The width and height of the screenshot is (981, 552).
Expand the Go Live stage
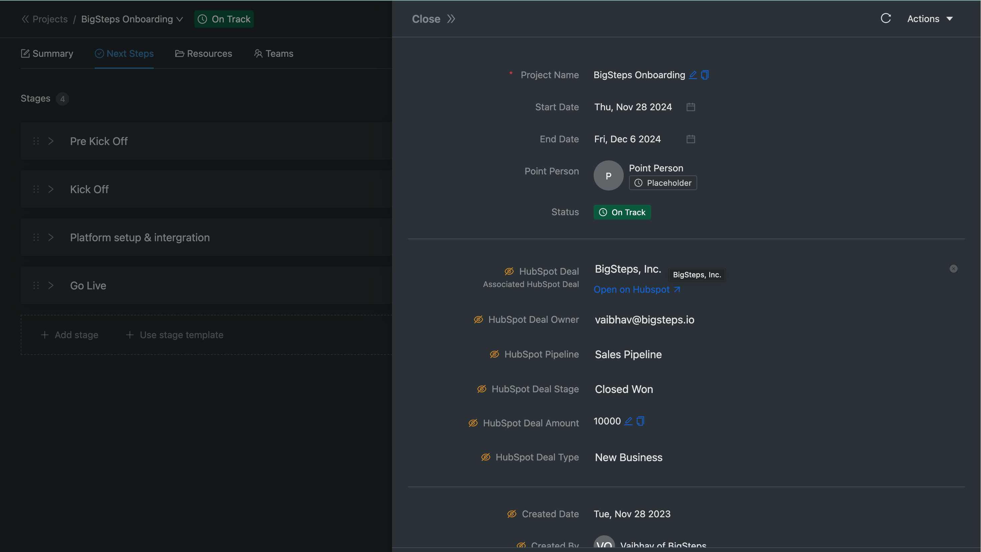click(51, 285)
